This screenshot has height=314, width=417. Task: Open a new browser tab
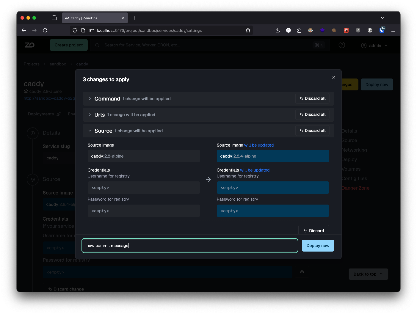(134, 18)
